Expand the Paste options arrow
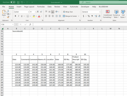Viewport: 127px width, 96px height. pyautogui.click(x=4, y=17)
